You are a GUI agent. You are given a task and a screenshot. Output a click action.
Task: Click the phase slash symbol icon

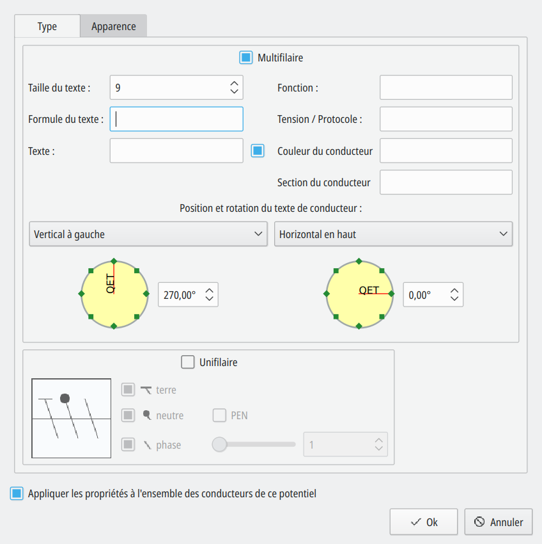click(146, 445)
